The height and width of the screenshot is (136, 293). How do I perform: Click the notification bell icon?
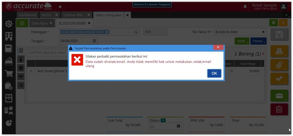[x=245, y=6]
